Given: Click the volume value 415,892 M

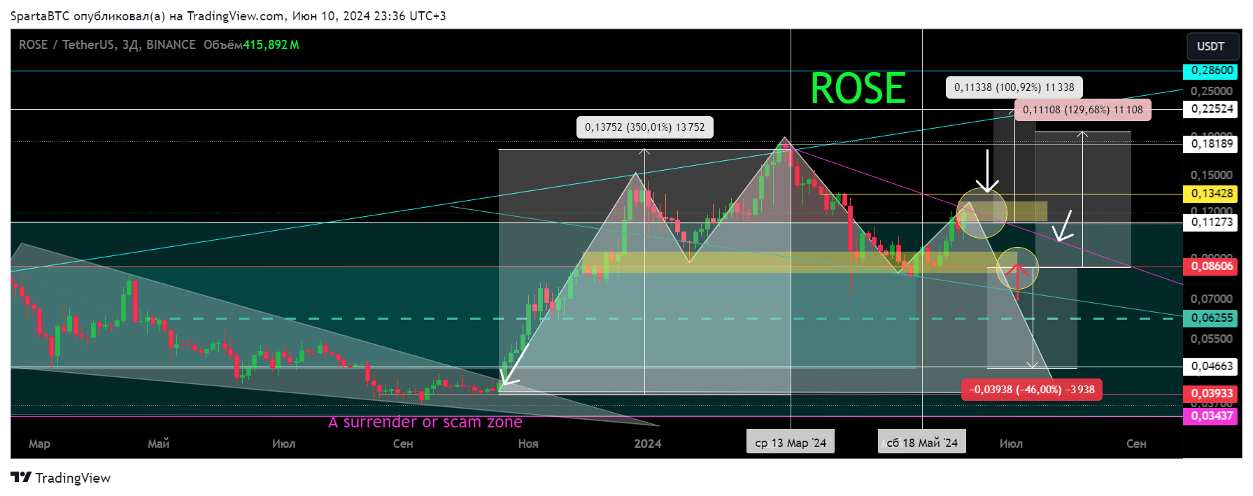Looking at the screenshot, I should point(271,45).
